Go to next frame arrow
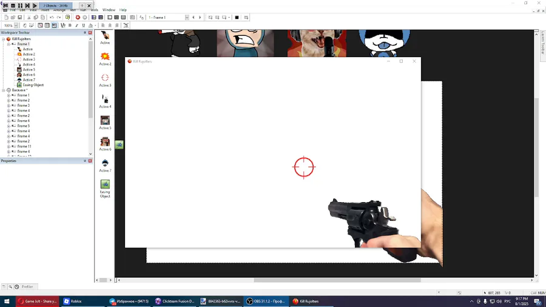 200,18
